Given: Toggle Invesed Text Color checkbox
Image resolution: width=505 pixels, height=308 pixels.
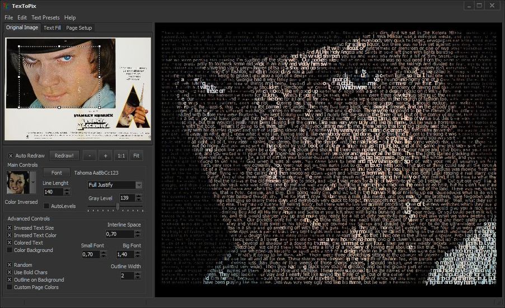Looking at the screenshot, I should click(10, 235).
